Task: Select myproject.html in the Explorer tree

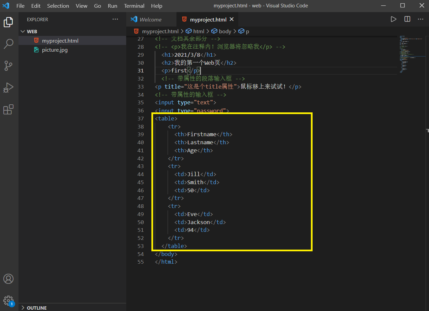Action: pyautogui.click(x=72, y=41)
